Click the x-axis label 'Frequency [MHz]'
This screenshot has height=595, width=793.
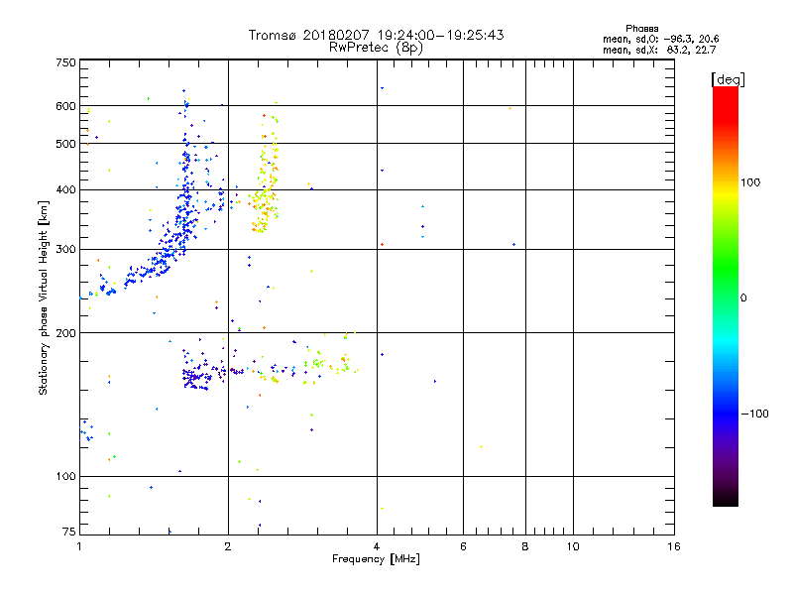tap(376, 559)
